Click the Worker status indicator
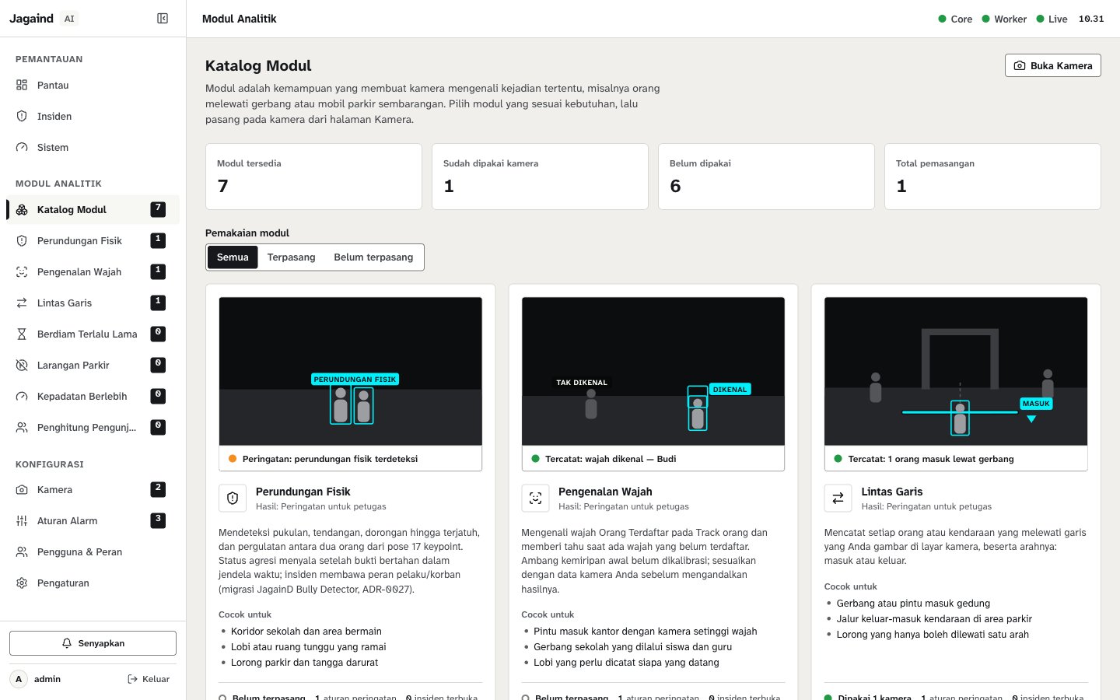 pyautogui.click(x=1004, y=19)
